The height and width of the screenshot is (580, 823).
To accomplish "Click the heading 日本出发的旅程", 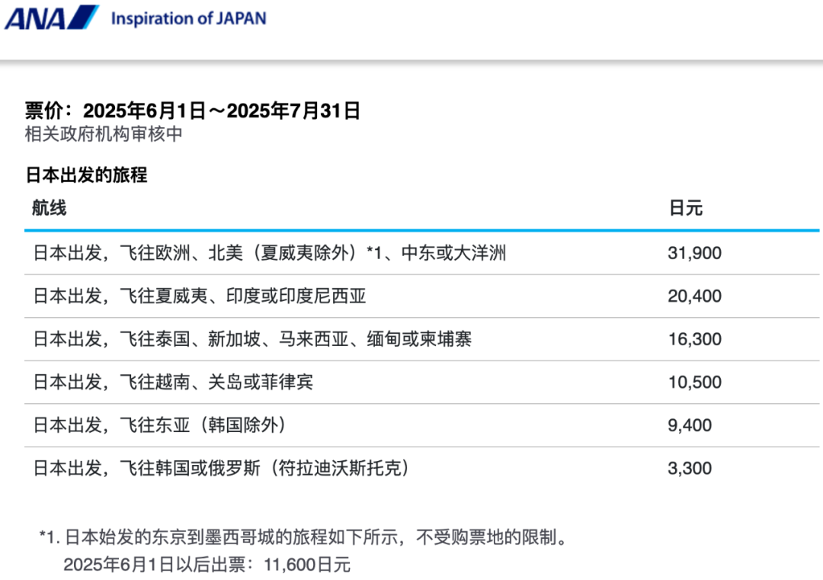I will coord(87,175).
